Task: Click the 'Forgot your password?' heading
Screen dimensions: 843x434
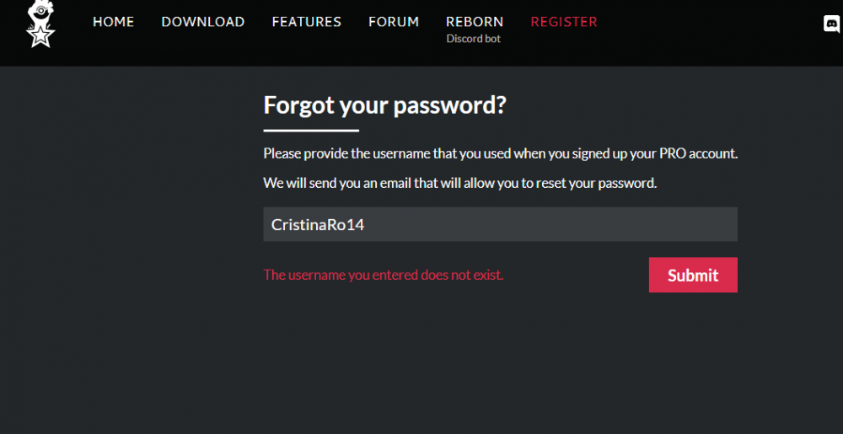Action: [x=385, y=105]
